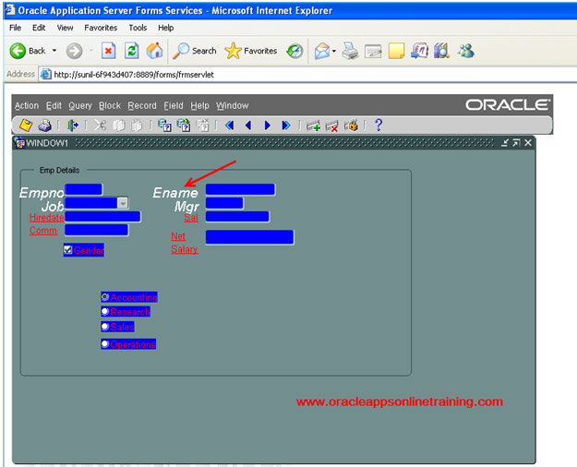Screen dimensions: 577x467
Task: Click the Print icon in Forms toolbar
Action: coord(44,125)
